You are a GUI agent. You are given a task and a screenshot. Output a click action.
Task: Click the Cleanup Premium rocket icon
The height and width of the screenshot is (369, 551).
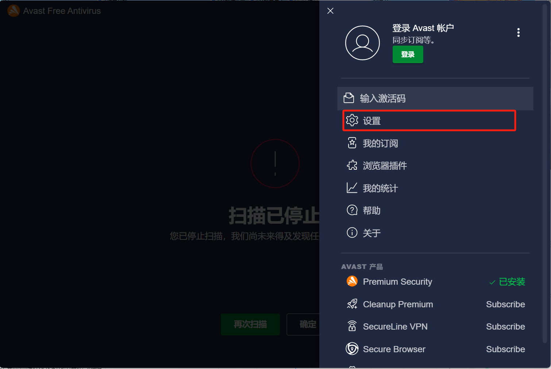352,304
